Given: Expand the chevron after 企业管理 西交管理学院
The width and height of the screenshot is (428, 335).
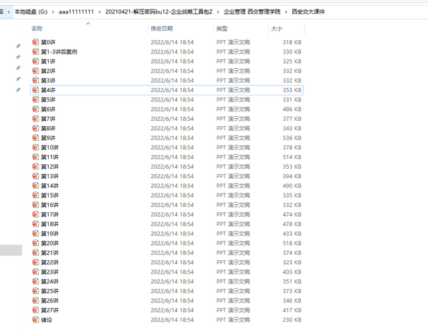Looking at the screenshot, I should coord(286,12).
